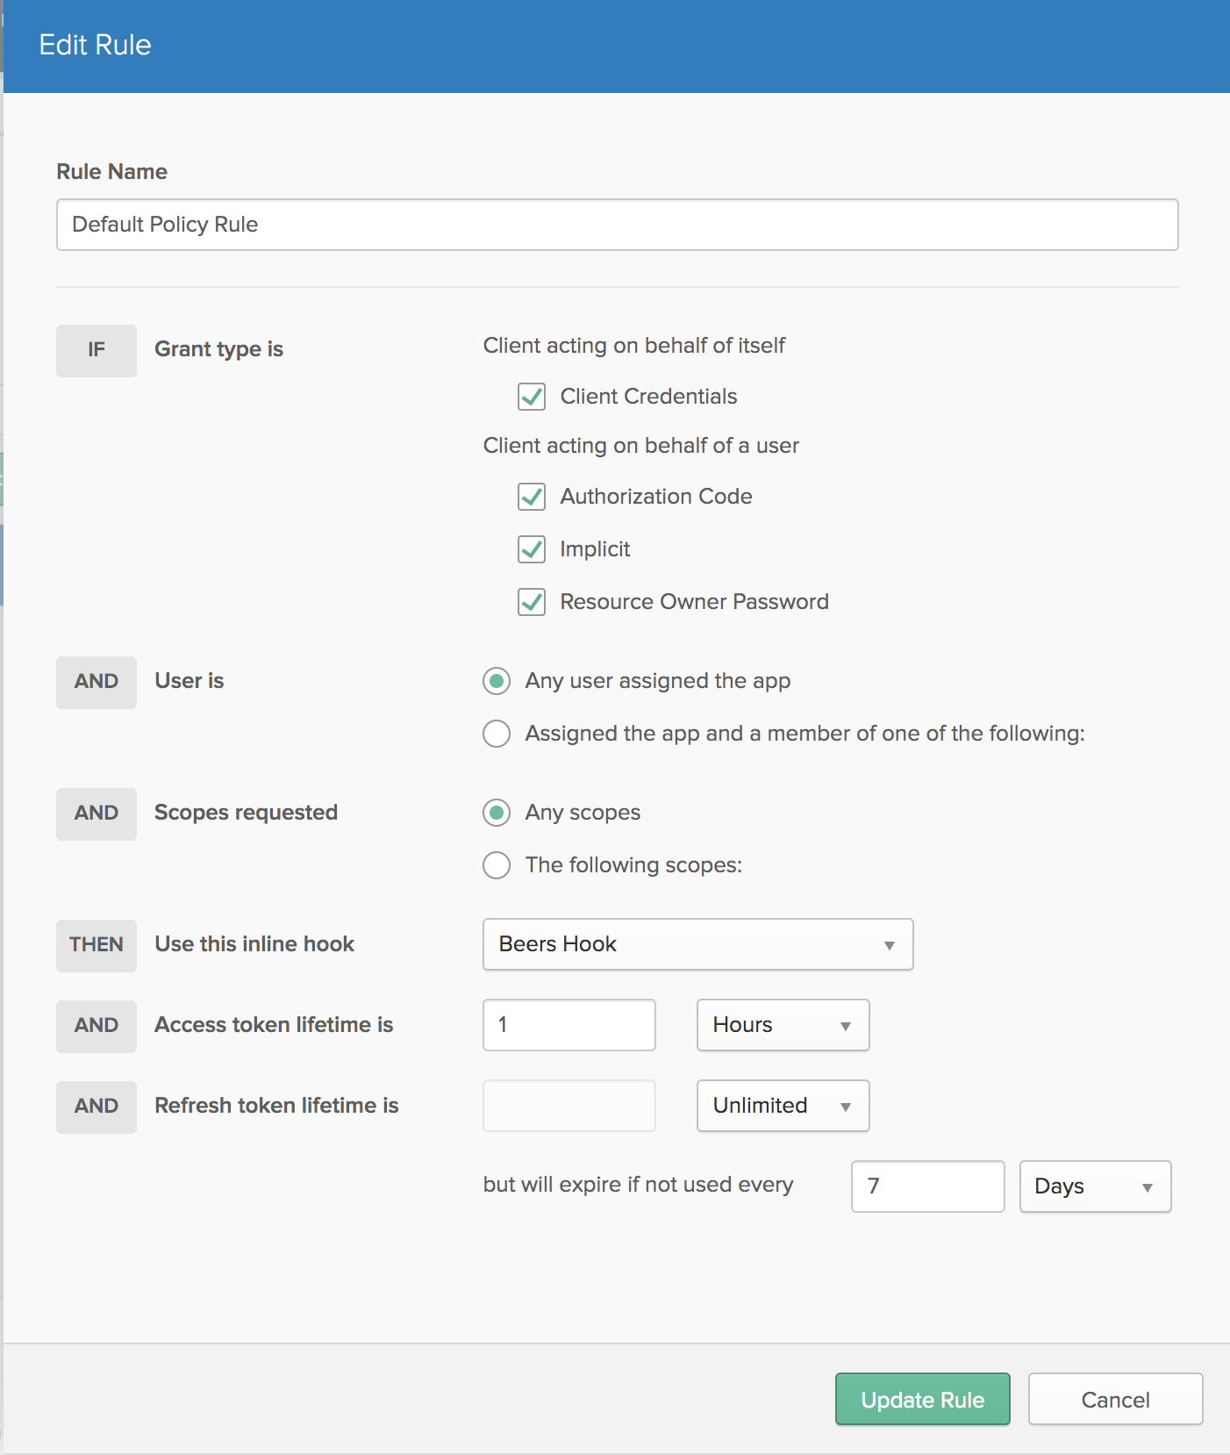Toggle the Authorization Code checkbox

(532, 497)
